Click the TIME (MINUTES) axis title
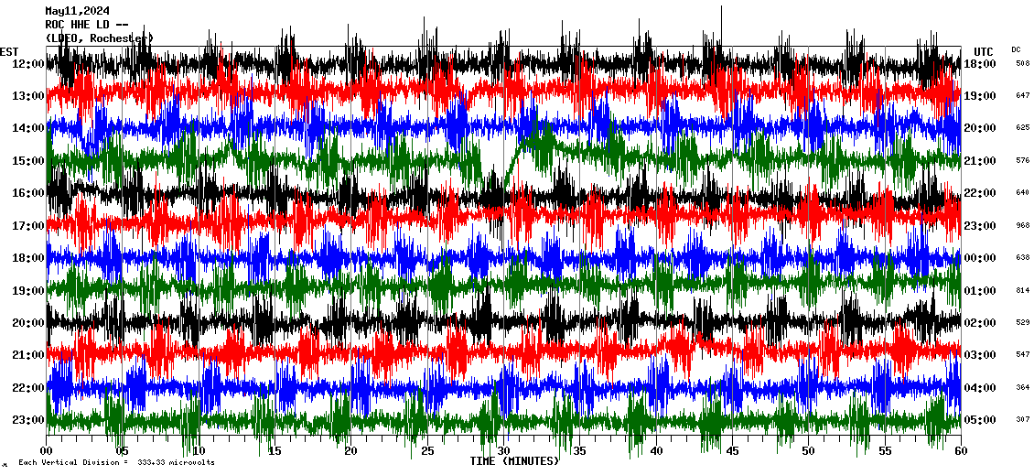This screenshot has width=1034, height=475. (514, 461)
